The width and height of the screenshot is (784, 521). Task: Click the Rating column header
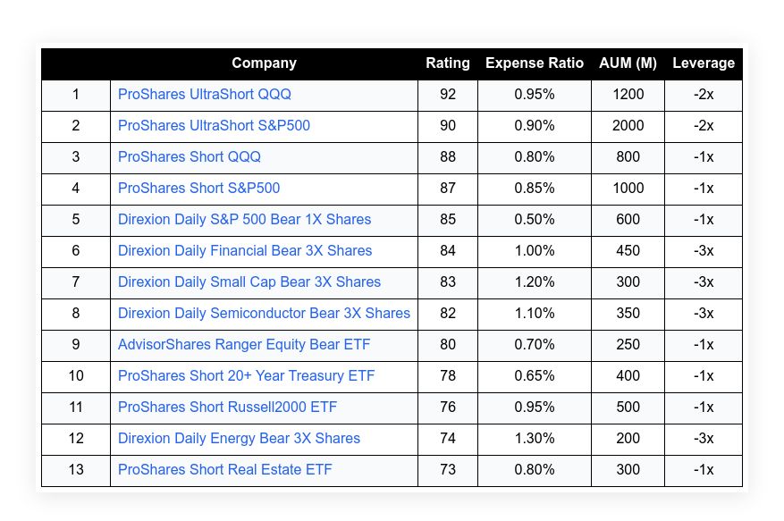pyautogui.click(x=448, y=63)
